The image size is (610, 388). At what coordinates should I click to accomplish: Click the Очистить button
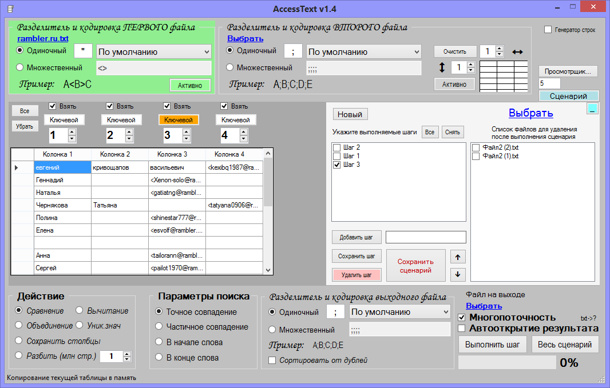pos(455,51)
